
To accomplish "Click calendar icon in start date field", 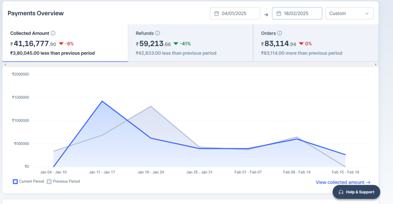I will point(216,13).
